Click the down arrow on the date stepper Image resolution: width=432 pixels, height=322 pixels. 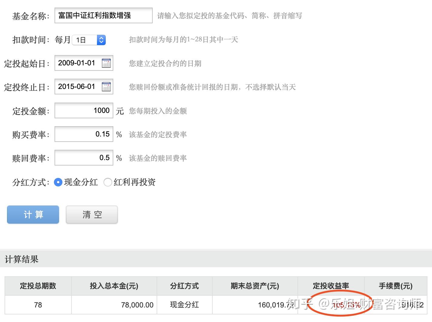[101, 42]
